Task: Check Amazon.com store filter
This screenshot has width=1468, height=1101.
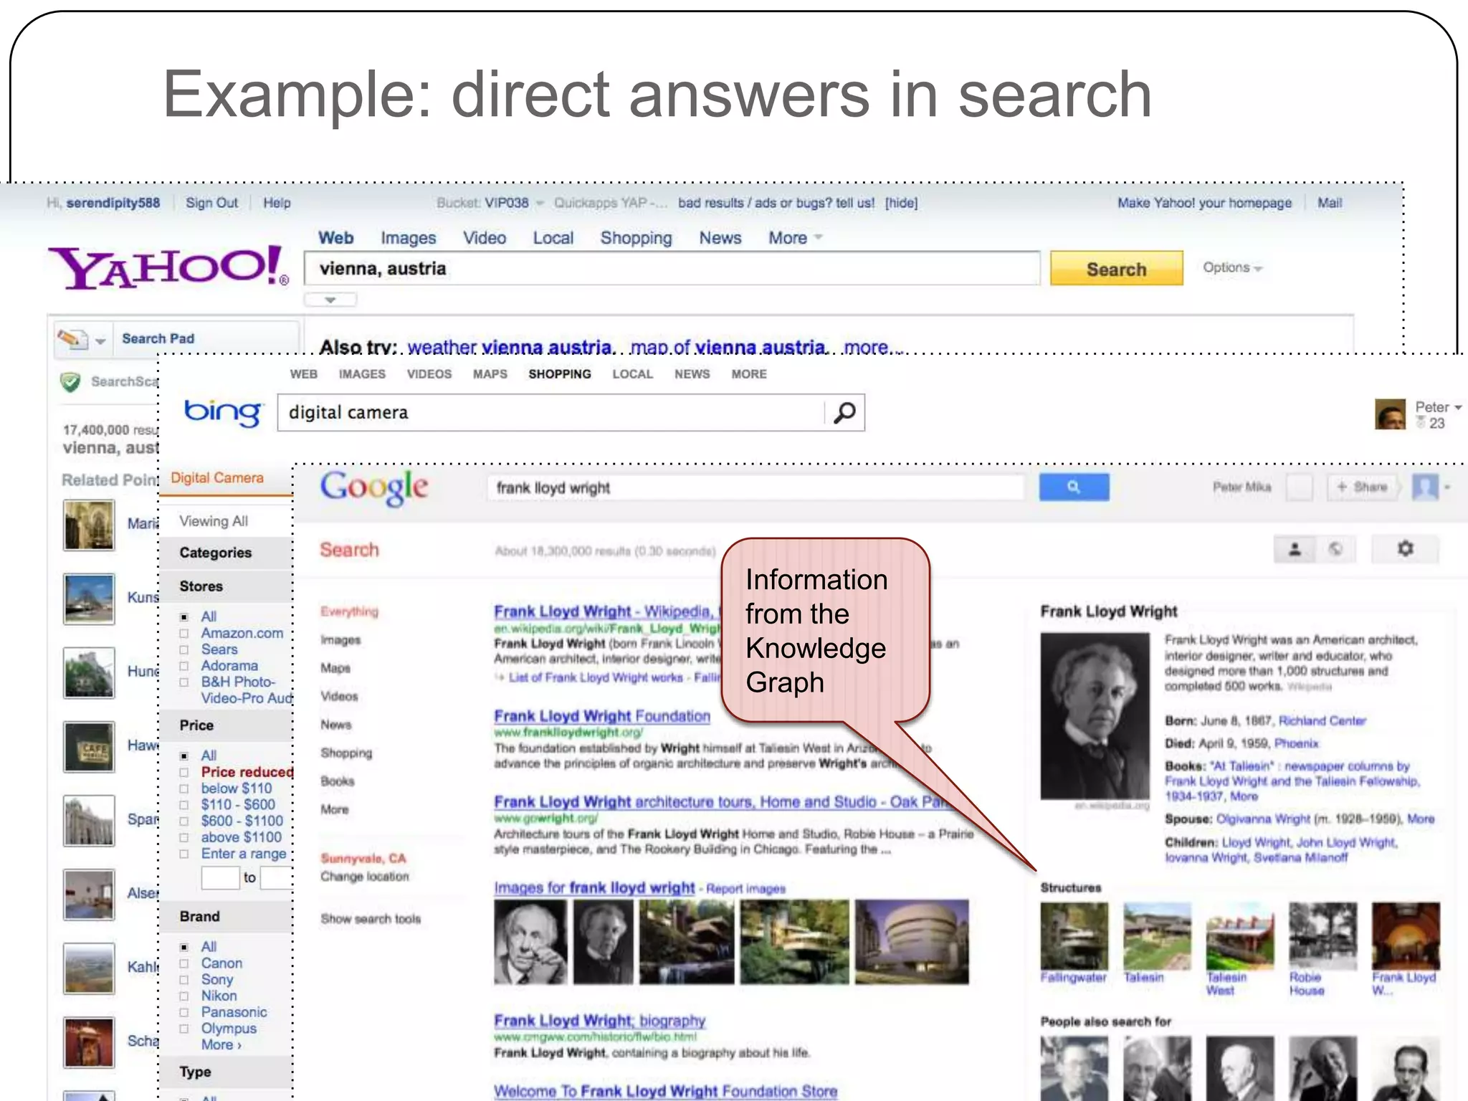Action: point(184,634)
